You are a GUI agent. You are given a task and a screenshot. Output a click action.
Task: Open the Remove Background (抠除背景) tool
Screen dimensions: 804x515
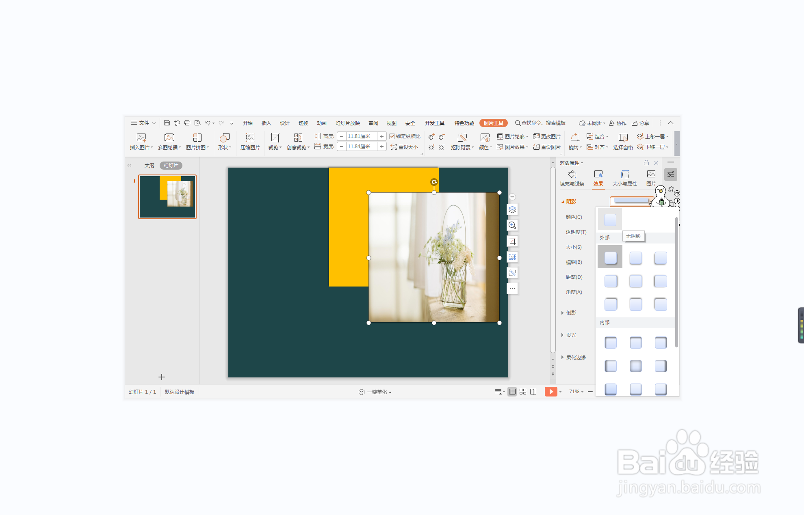point(462,138)
